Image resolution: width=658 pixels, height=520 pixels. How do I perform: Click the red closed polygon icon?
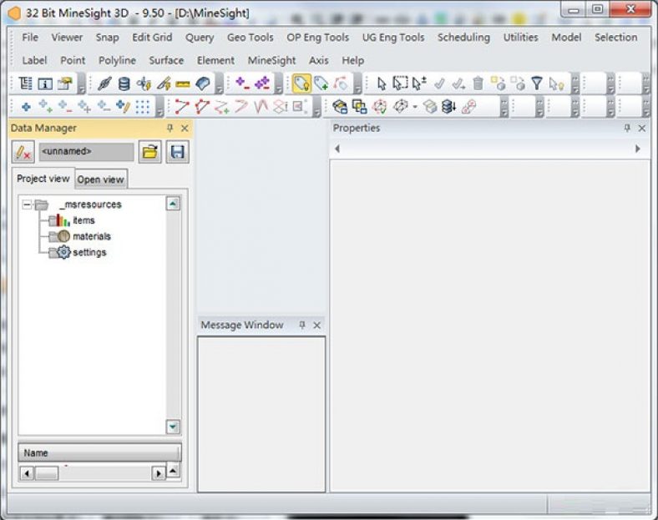(202, 107)
